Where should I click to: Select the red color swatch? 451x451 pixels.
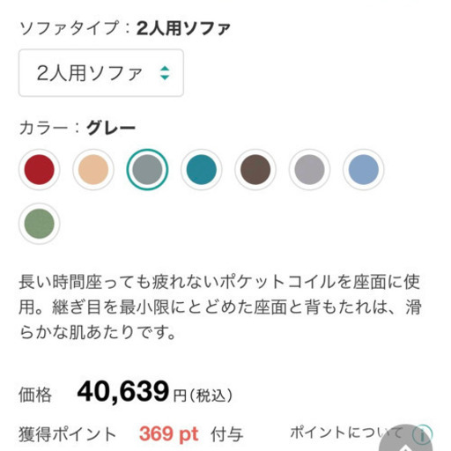pyautogui.click(x=40, y=169)
